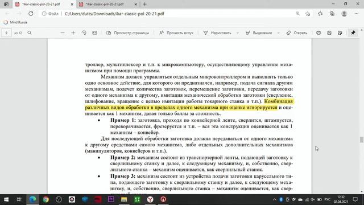Rotate the PDF page
Viewport: 364px width, 205px height.
click(84, 33)
